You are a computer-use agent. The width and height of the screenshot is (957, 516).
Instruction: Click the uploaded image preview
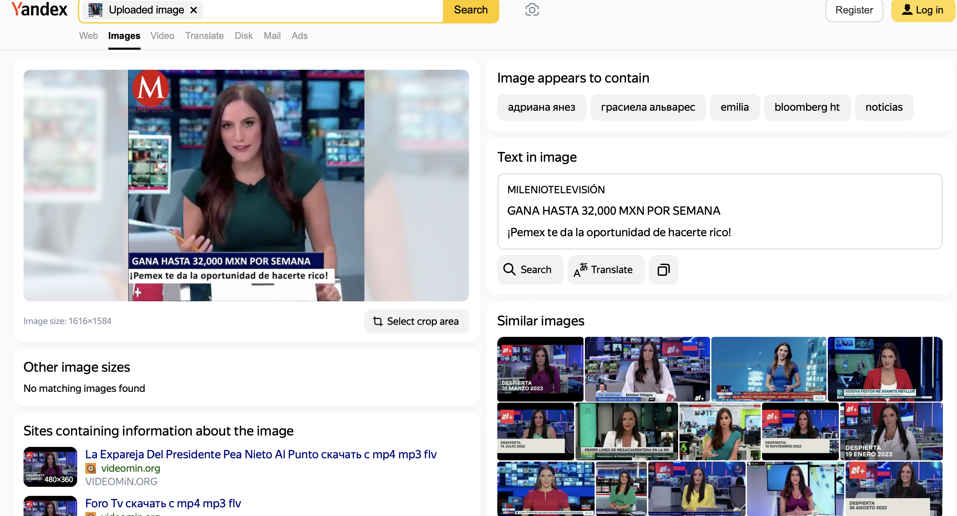coord(246,186)
